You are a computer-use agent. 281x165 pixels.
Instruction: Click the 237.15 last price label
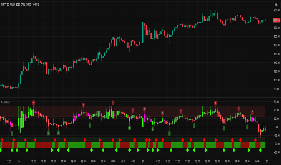(276, 20)
